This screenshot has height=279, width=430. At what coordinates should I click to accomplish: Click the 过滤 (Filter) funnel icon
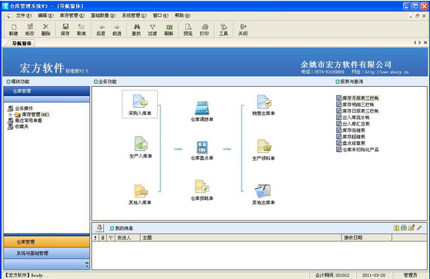point(152,30)
